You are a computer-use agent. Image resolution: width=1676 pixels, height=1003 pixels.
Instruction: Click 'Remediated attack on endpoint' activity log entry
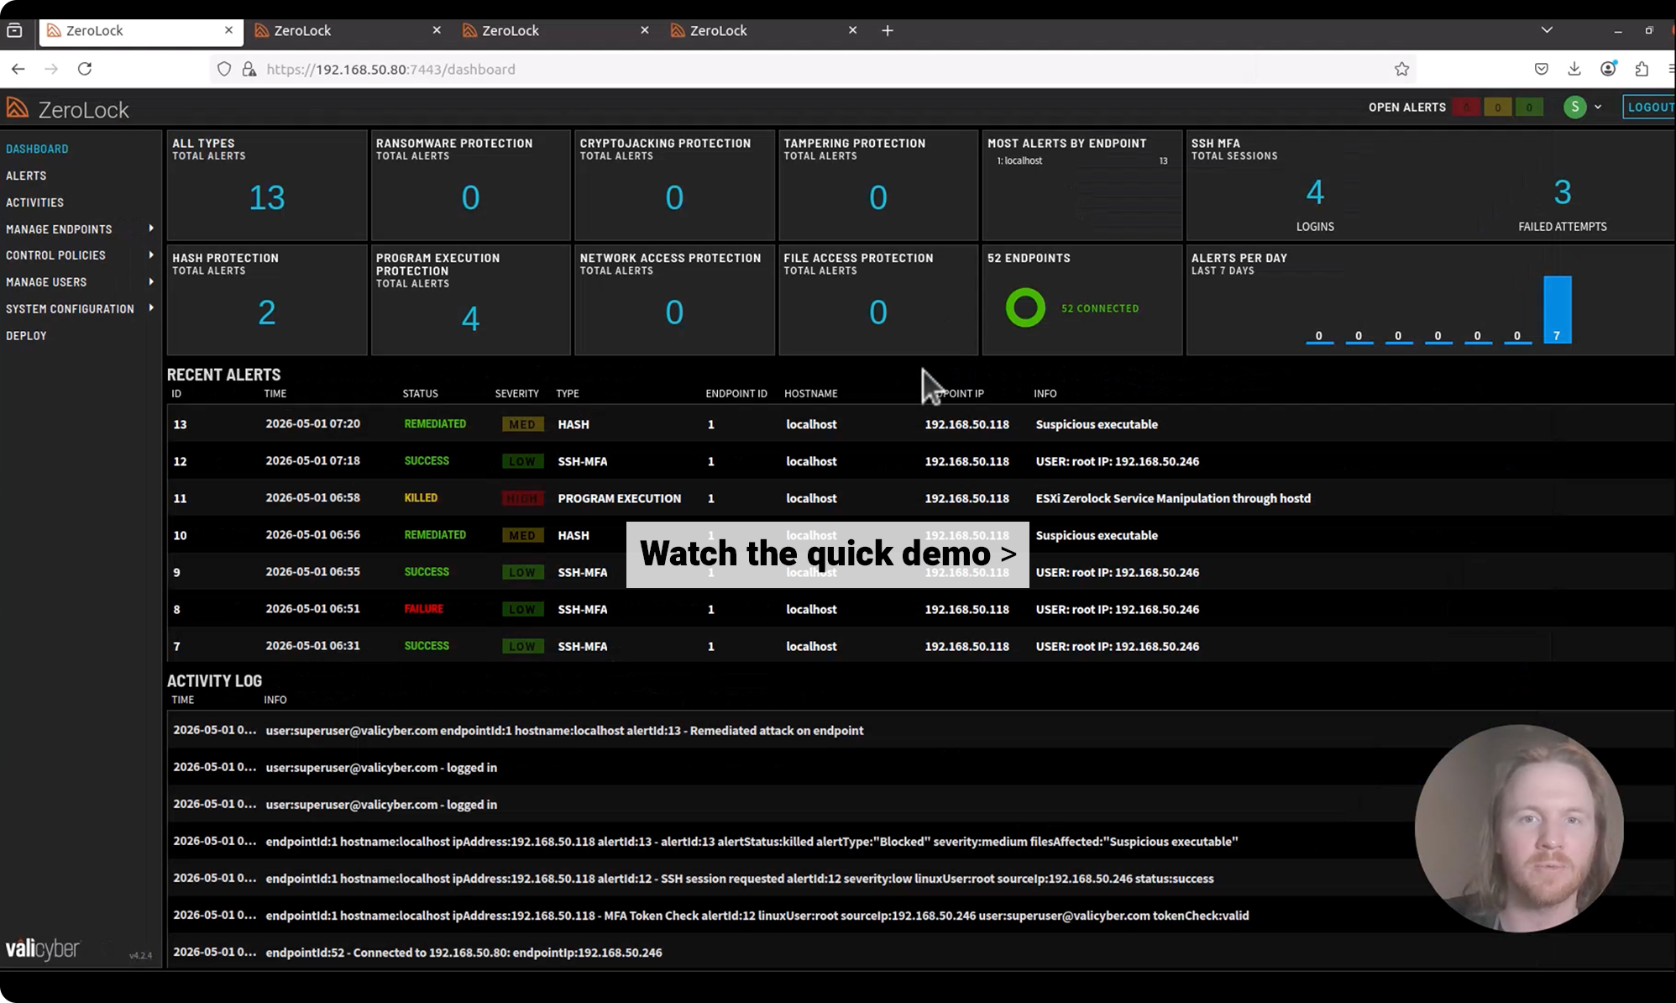(921, 731)
